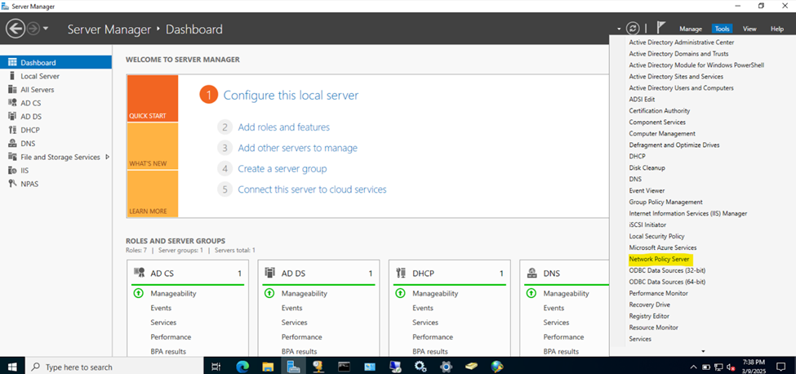Image resolution: width=796 pixels, height=374 pixels.
Task: Open the Tools menu
Action: coord(722,29)
